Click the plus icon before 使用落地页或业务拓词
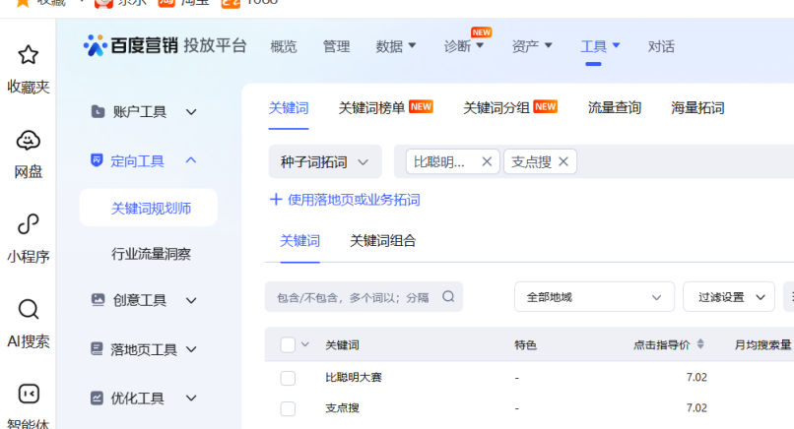 276,200
